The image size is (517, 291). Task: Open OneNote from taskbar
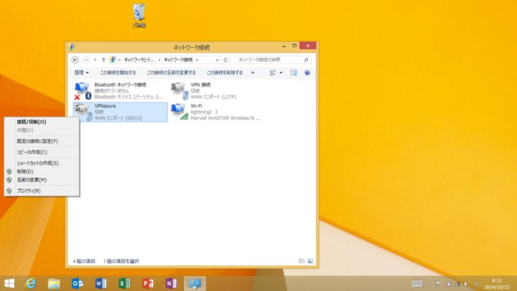[x=171, y=283]
